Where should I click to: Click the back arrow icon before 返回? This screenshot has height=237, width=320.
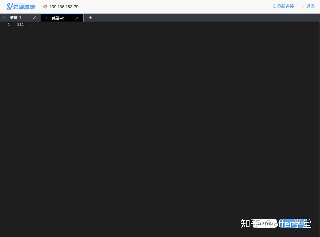(304, 6)
